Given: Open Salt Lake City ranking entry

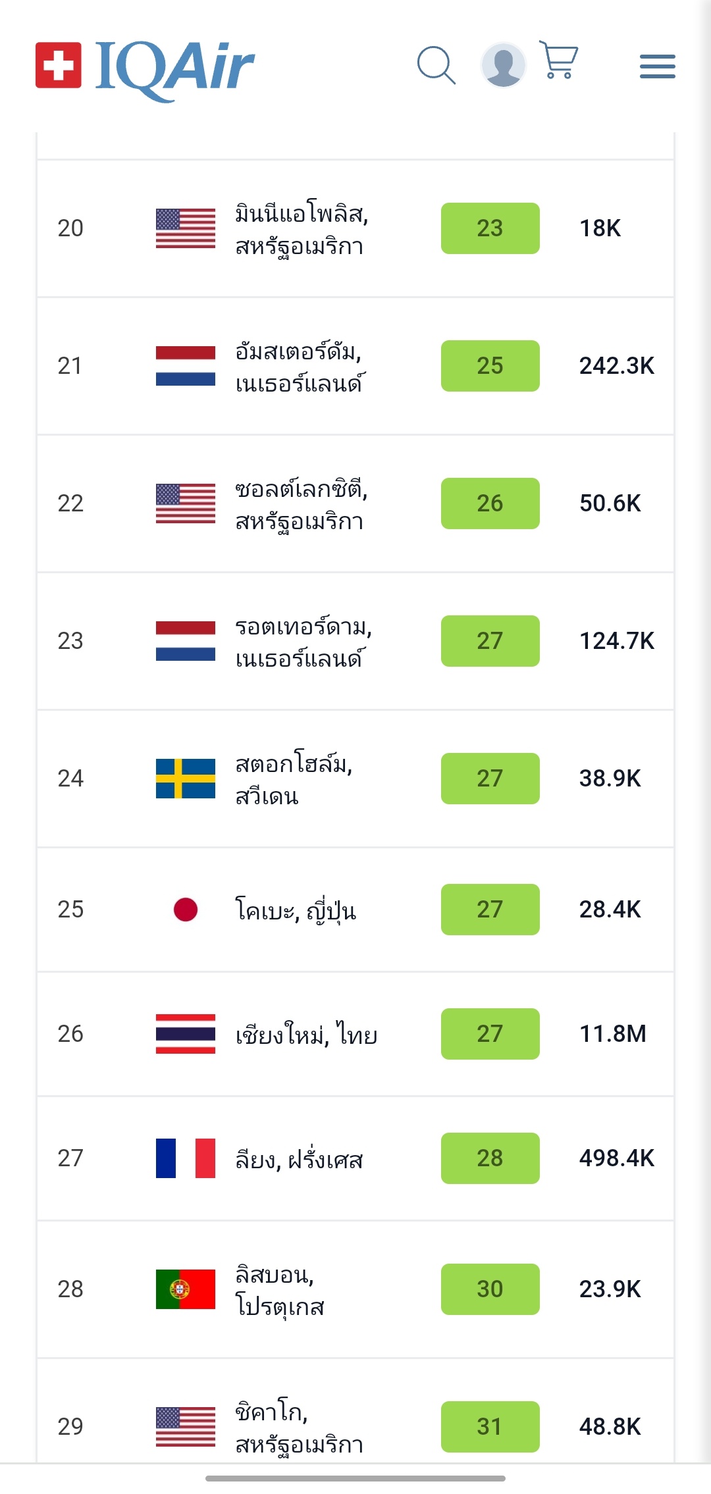Looking at the screenshot, I should [301, 505].
